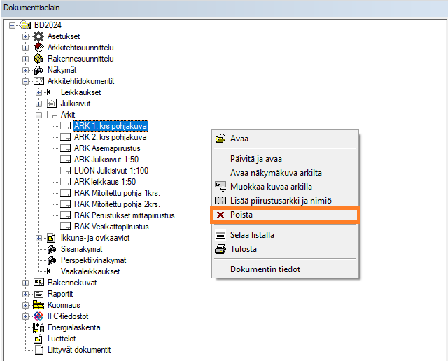Choose Avaa from the context menu

(285, 139)
